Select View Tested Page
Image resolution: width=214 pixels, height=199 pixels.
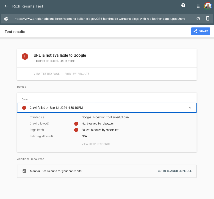46,74
